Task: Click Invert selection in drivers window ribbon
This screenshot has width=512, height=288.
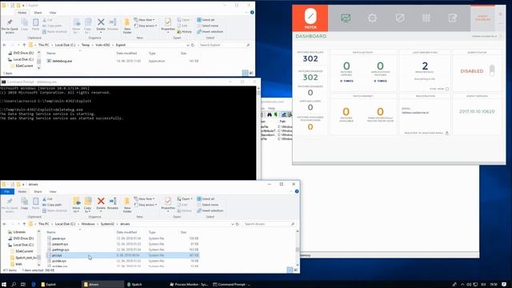Action: coord(210,210)
